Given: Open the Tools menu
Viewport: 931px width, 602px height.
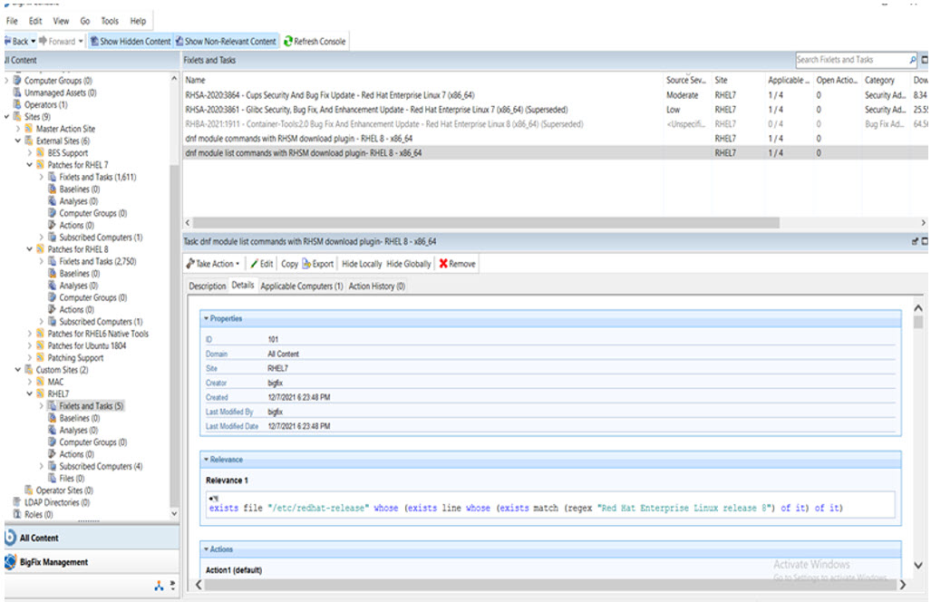Looking at the screenshot, I should pos(109,20).
